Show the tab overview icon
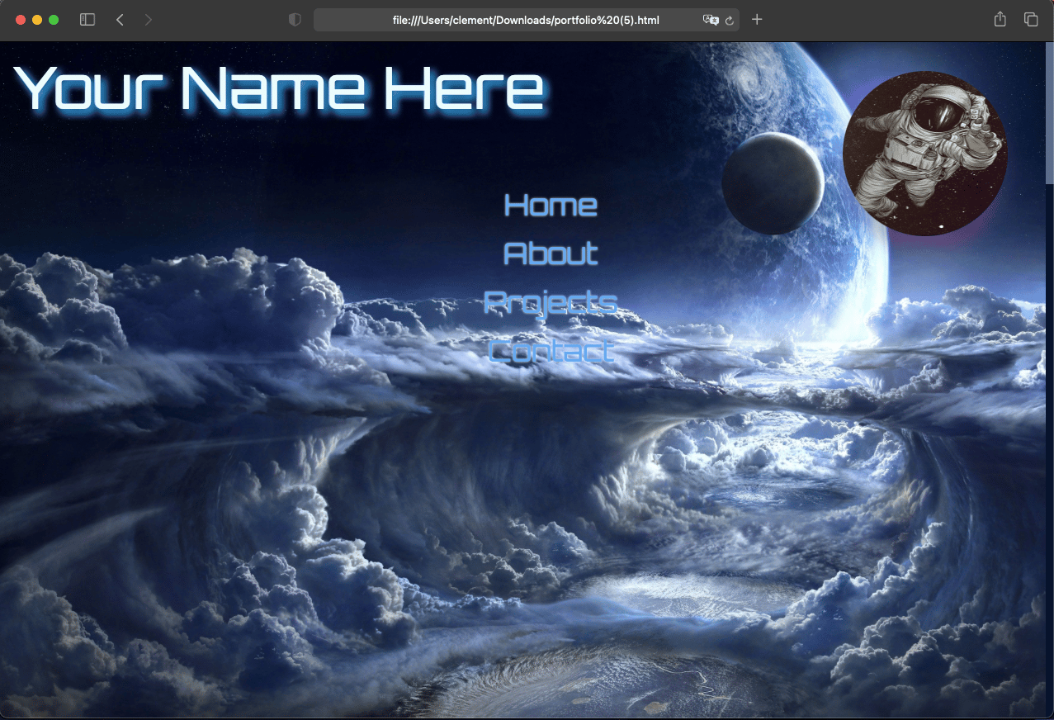 click(1031, 20)
